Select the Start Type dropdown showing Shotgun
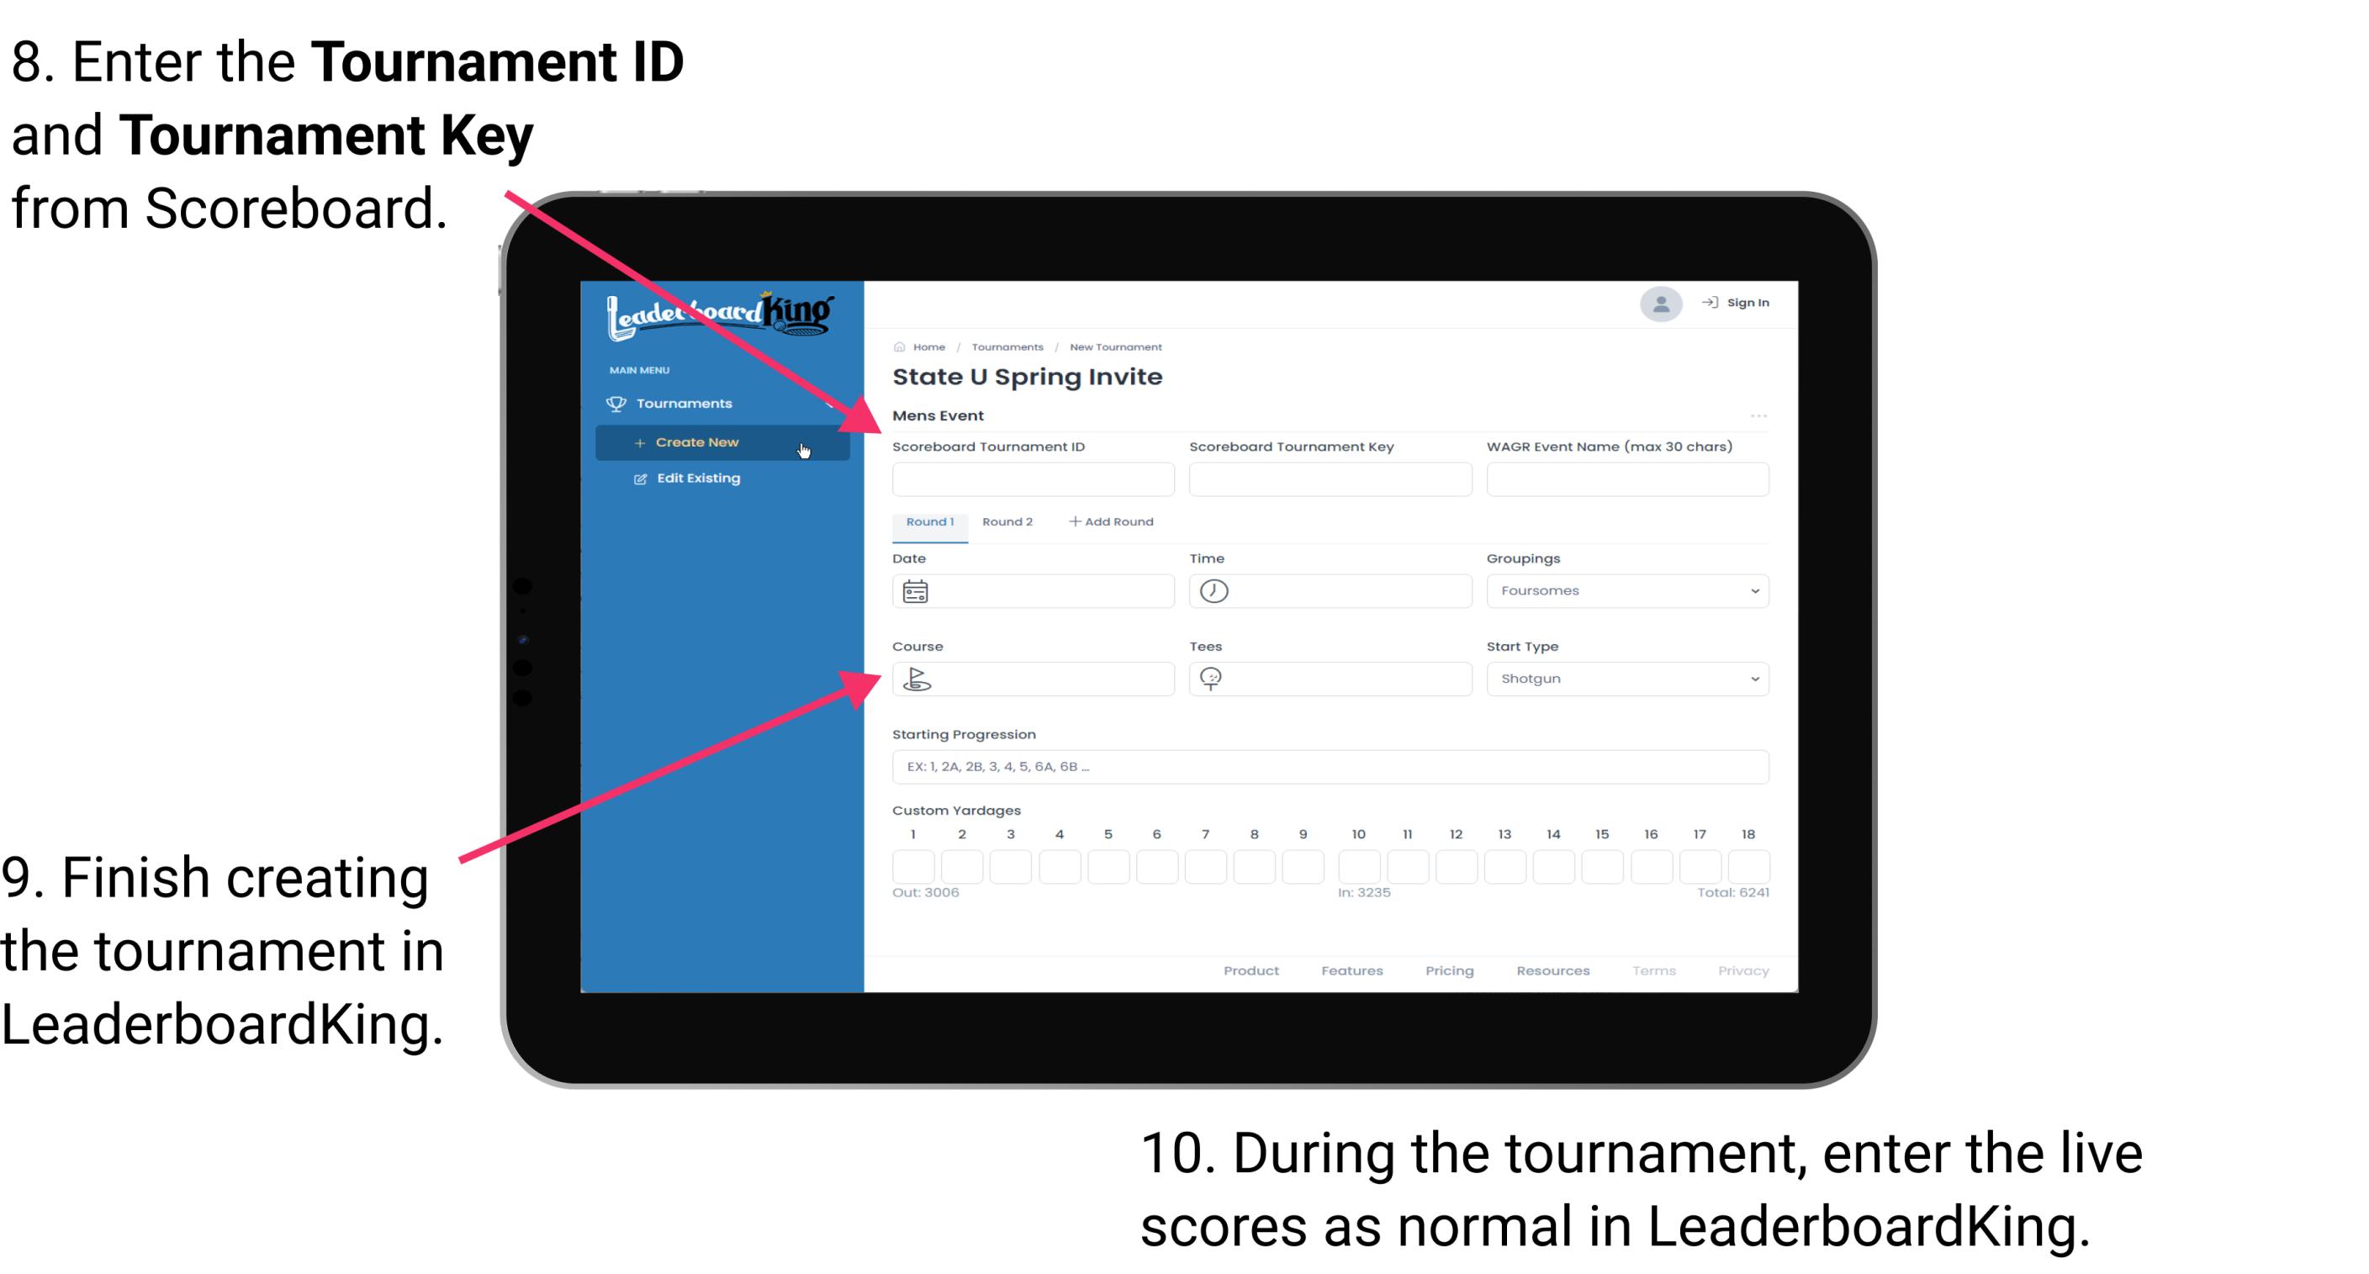The height and width of the screenshot is (1274, 2369). tap(1626, 678)
